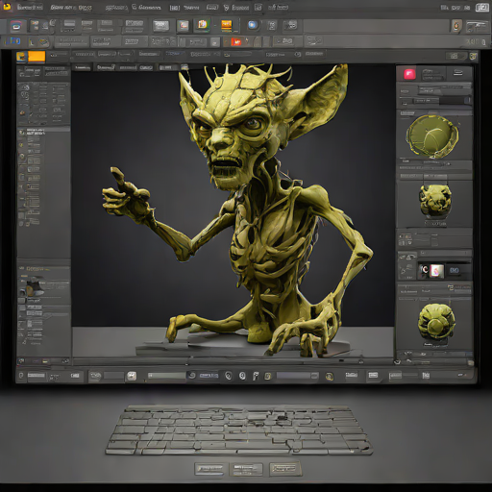Image resolution: width=492 pixels, height=492 pixels.
Task: Click the pink-red square button heading the right panel
Action: pyautogui.click(x=409, y=74)
